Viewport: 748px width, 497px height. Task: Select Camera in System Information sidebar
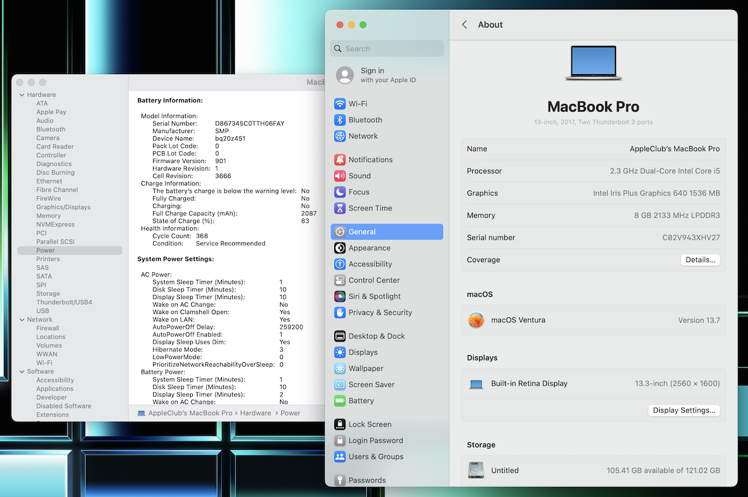48,138
